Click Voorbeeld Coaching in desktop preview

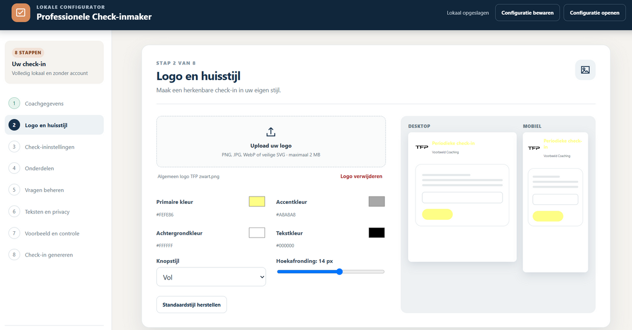click(x=445, y=152)
